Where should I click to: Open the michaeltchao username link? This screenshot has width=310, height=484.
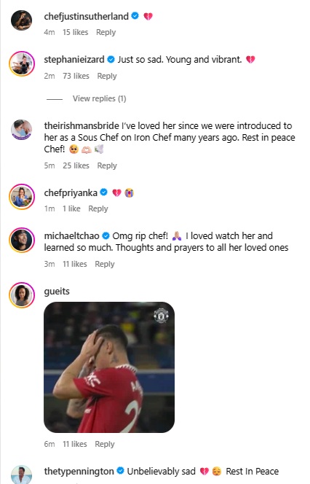(71, 236)
